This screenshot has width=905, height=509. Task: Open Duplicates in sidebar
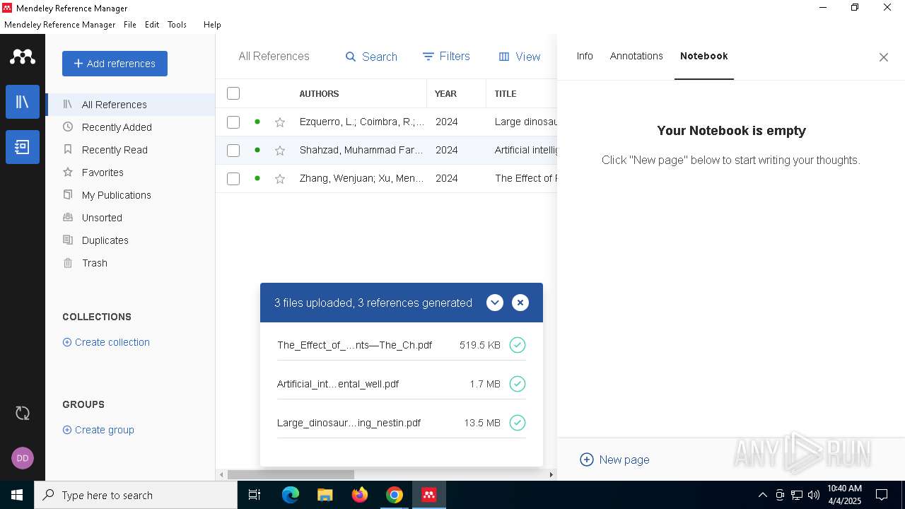point(130,240)
